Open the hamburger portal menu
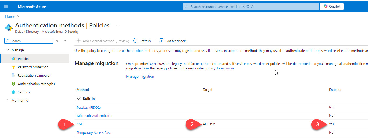The width and height of the screenshot is (368, 139). 6,7
